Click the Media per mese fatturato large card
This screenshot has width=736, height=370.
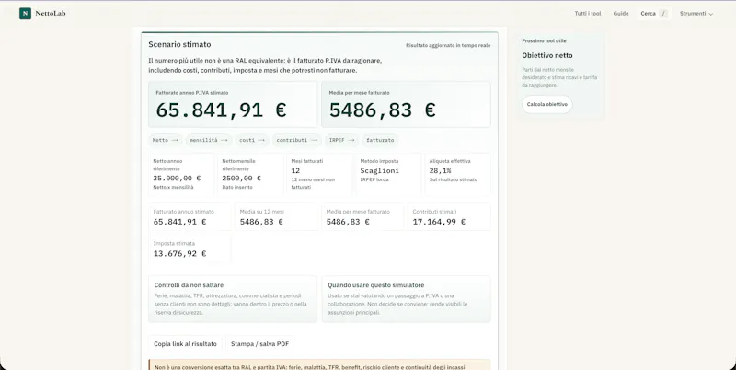(x=406, y=104)
